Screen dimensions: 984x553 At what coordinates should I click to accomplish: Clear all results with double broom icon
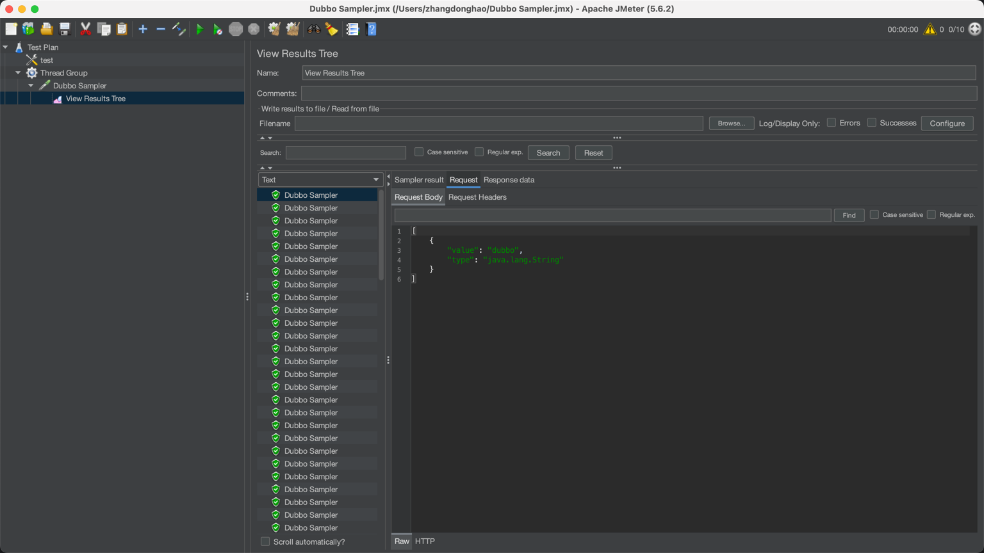pos(293,29)
